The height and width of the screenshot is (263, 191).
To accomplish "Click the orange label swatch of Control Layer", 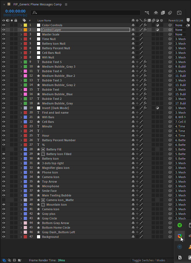I will click(x=25, y=30).
